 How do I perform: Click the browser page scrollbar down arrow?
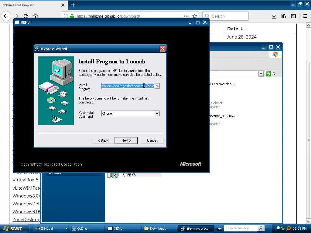coord(308,221)
